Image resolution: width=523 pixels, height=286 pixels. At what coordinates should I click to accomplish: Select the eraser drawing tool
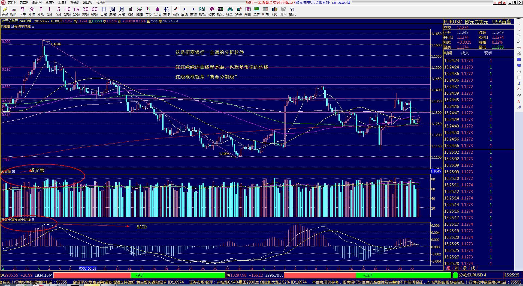point(519,96)
